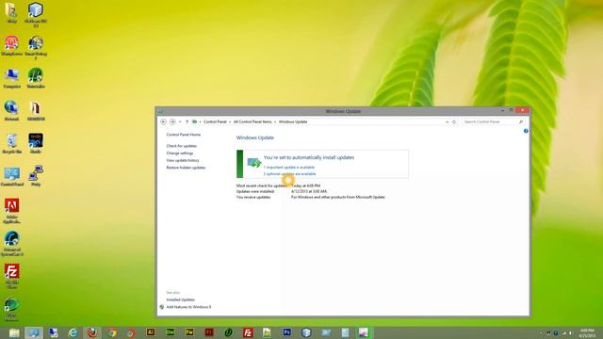This screenshot has width=603, height=339.
Task: Launch Firefox from the taskbar
Action: tap(92, 332)
